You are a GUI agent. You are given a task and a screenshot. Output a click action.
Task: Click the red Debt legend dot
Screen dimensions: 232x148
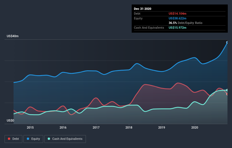coord(9,139)
